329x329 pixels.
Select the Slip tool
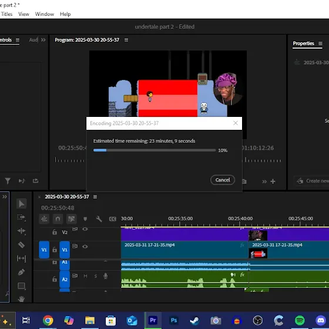pyautogui.click(x=21, y=258)
